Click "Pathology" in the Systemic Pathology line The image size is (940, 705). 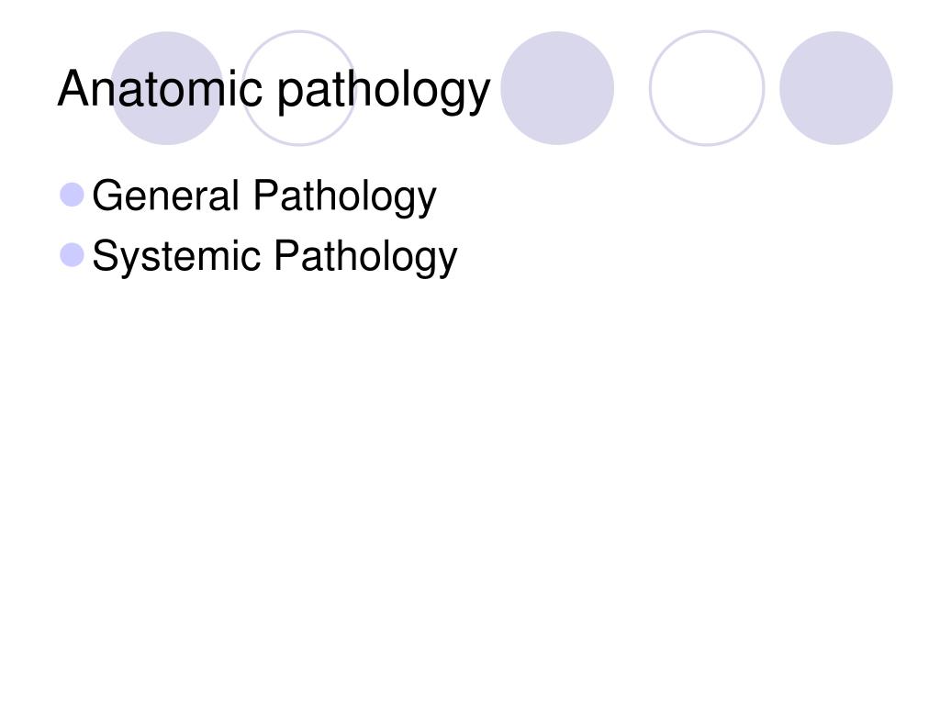[365, 257]
